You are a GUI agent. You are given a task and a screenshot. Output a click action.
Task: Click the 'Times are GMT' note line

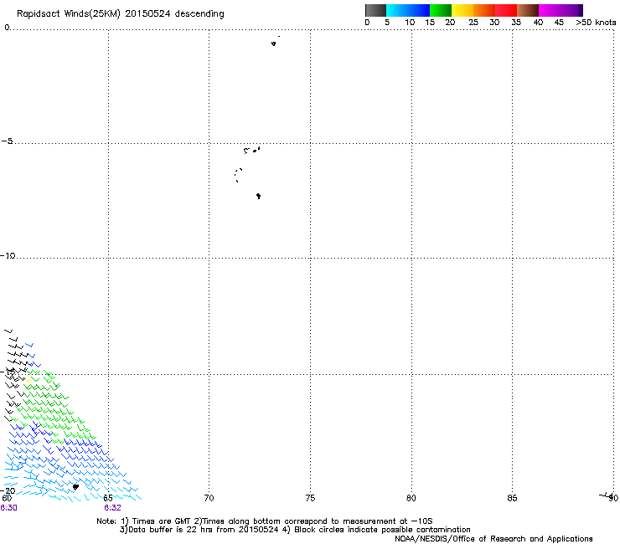[x=264, y=521]
